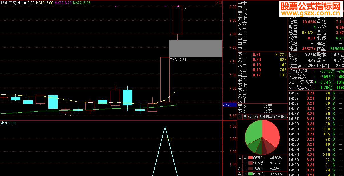Click the 跌停 value 6.71

click(340, 38)
